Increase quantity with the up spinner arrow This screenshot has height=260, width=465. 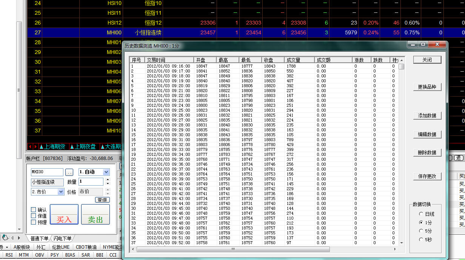pos(108,180)
